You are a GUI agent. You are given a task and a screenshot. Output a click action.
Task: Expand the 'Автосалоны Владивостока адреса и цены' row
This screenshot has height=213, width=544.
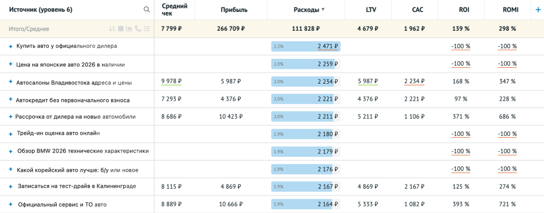[11, 82]
